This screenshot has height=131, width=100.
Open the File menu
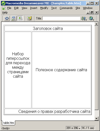[x=9, y=8]
